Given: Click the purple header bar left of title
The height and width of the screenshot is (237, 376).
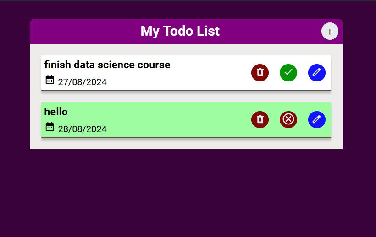Looking at the screenshot, I should pos(84,31).
